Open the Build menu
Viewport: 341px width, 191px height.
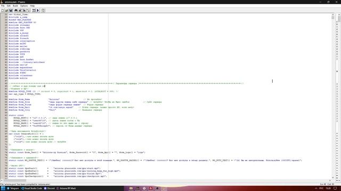pyautogui.click(x=15, y=6)
